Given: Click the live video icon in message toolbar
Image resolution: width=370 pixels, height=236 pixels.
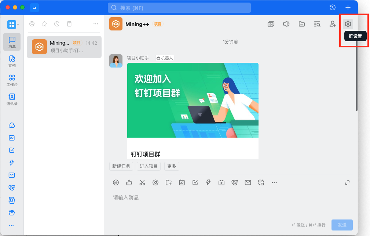Looking at the screenshot, I should [x=221, y=182].
